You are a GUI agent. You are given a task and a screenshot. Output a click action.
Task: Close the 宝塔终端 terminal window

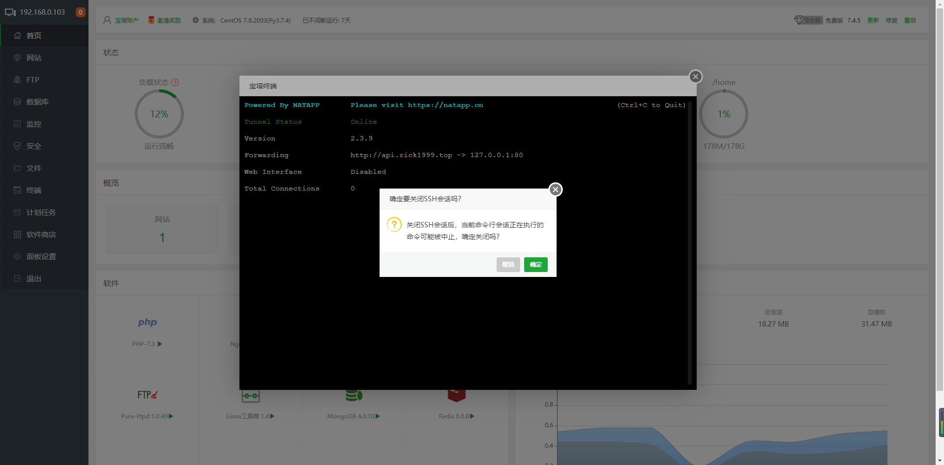click(x=695, y=77)
